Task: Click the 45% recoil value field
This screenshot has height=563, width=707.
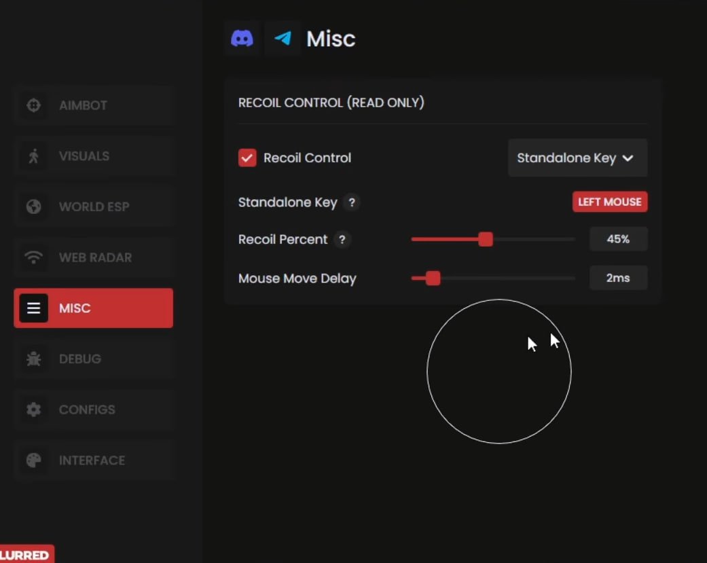Action: [618, 239]
